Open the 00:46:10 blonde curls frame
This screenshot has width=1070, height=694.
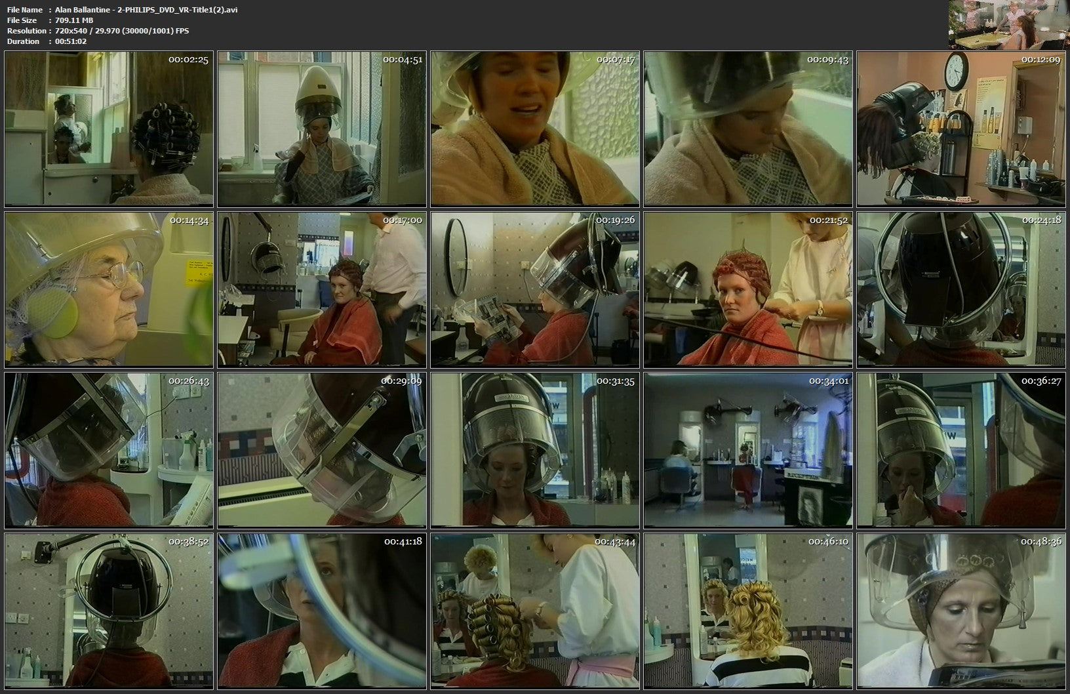pyautogui.click(x=748, y=610)
